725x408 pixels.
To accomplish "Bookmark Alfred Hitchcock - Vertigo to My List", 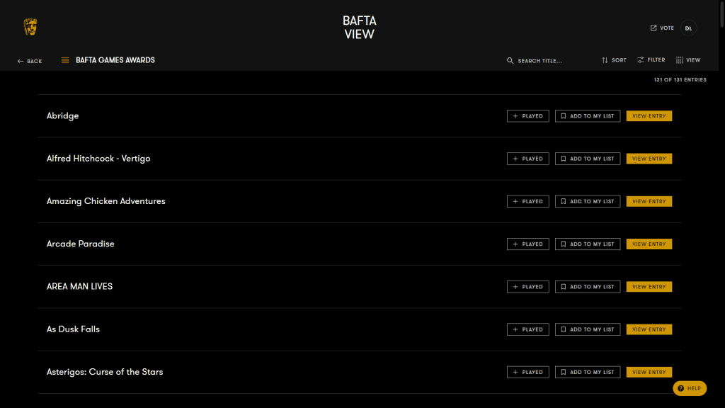I will coord(587,159).
